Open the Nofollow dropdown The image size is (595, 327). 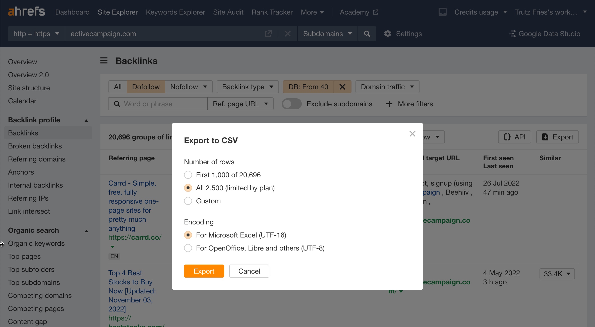click(x=189, y=87)
